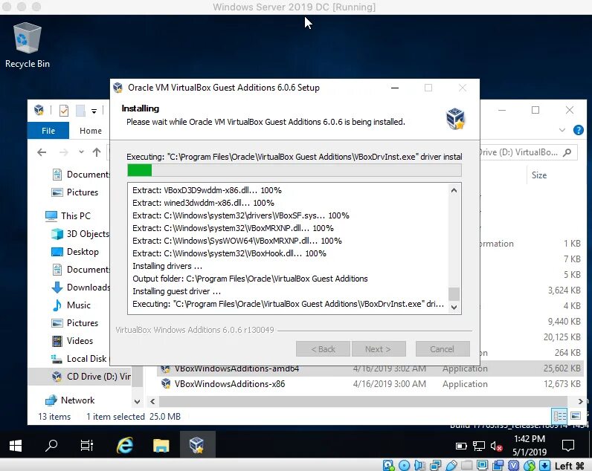
Task: Click the file list's left arrow
Action: tap(152, 402)
